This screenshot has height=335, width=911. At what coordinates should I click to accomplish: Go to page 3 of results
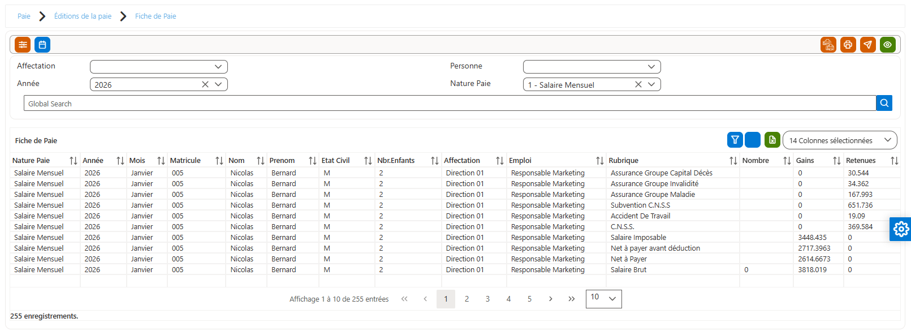(487, 299)
